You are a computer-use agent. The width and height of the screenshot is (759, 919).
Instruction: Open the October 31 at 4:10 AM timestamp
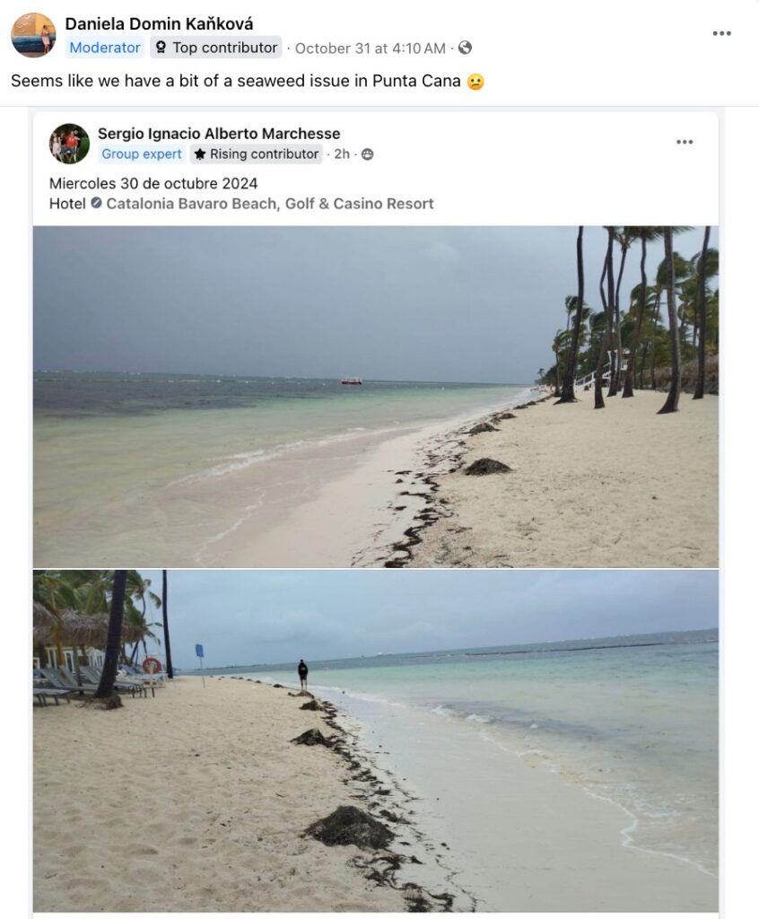[x=370, y=48]
